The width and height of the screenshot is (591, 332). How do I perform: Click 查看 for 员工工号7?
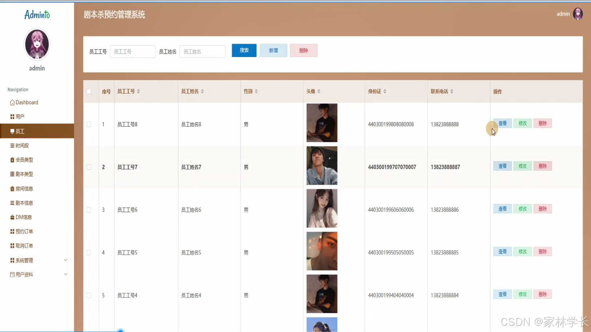click(x=502, y=166)
